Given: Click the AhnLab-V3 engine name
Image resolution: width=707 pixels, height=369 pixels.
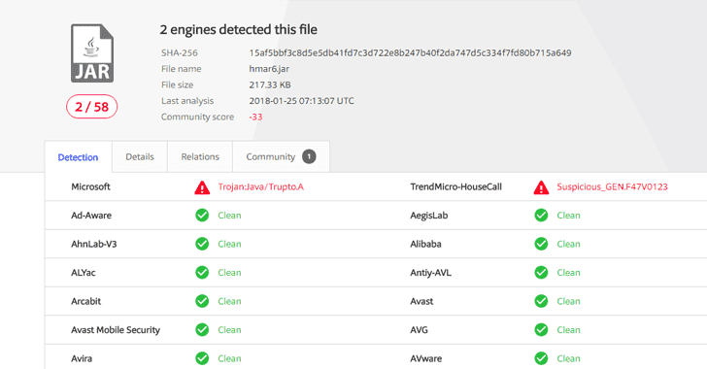Looking at the screenshot, I should tap(94, 244).
